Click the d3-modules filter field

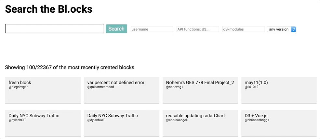(x=244, y=29)
